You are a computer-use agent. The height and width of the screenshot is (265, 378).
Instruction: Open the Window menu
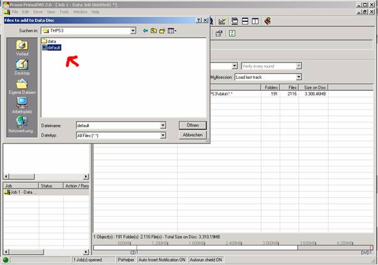click(80, 12)
